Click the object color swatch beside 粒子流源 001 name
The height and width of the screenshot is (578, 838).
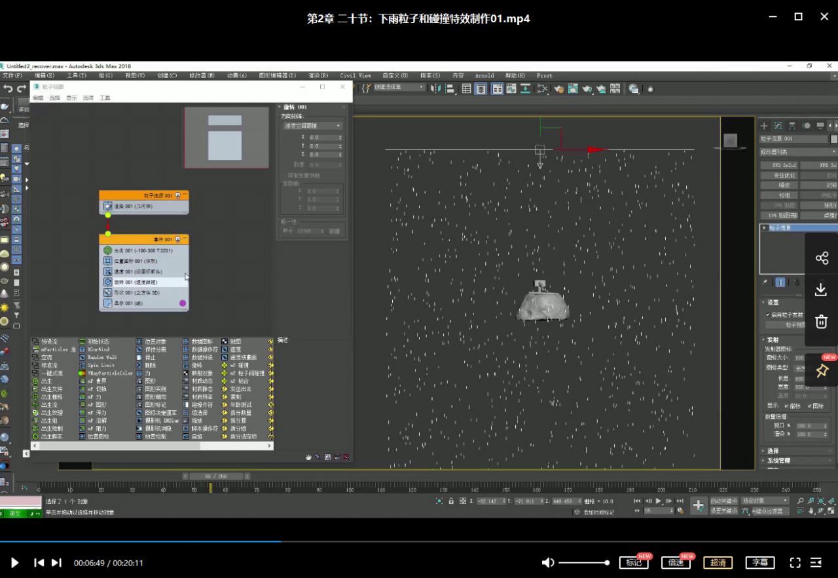[834, 139]
